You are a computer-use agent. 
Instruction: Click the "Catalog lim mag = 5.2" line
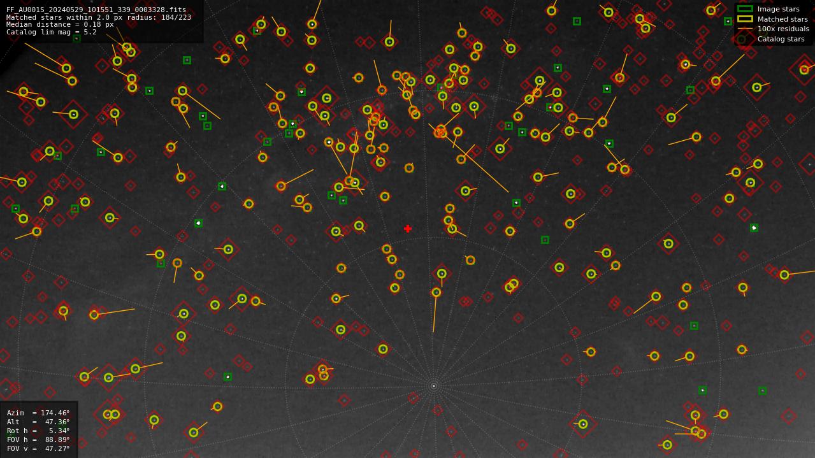pos(52,32)
